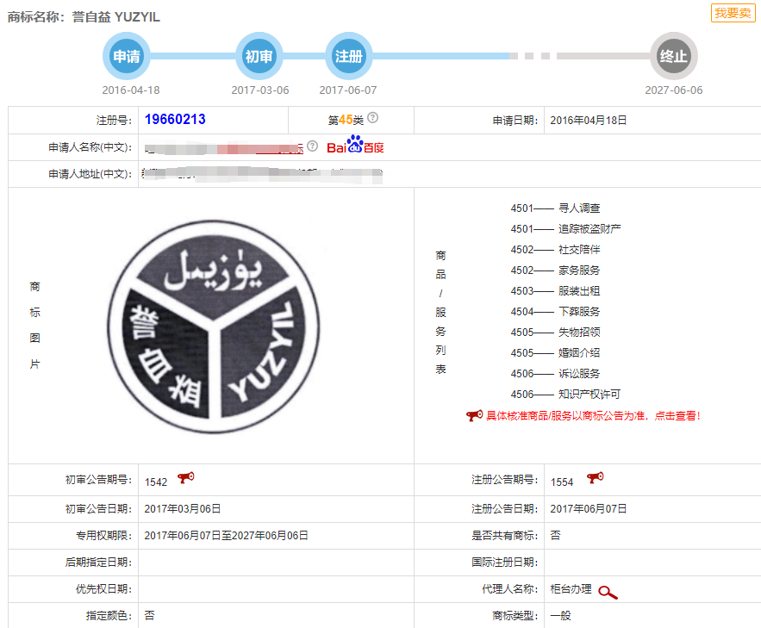
Task: Click the magnifier icon beside 柜台办理
Action: pyautogui.click(x=608, y=592)
